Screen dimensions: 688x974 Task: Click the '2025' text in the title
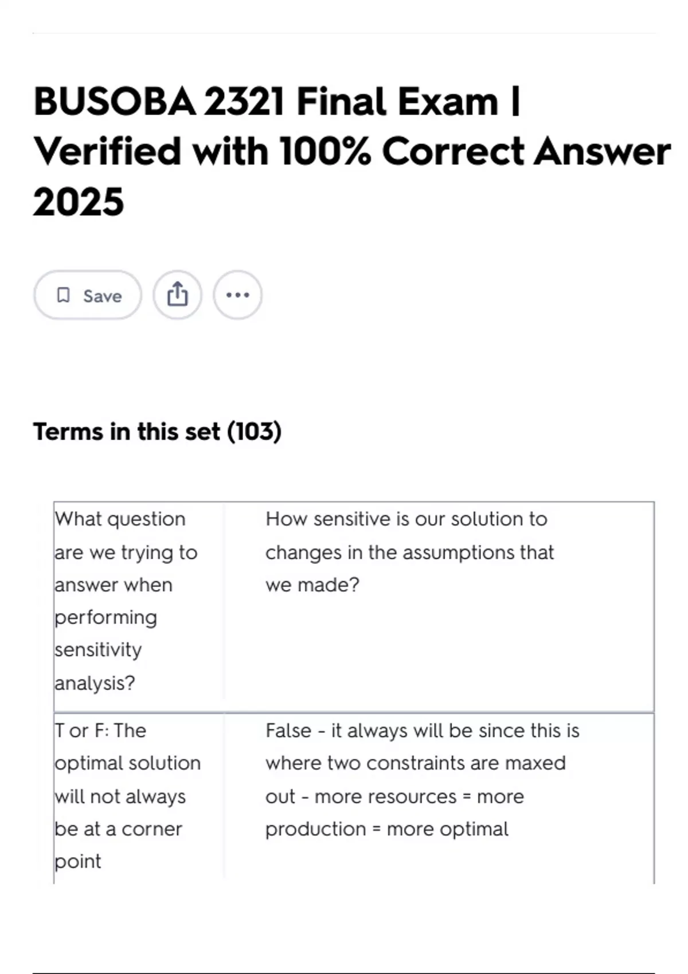point(79,202)
